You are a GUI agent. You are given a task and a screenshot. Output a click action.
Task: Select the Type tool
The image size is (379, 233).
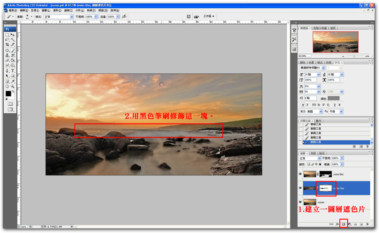[x=13, y=71]
